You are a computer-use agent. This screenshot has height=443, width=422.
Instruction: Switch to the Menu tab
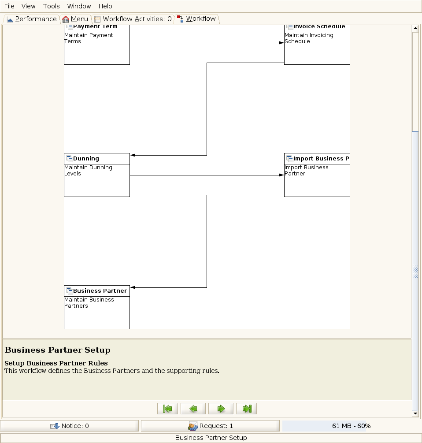click(75, 19)
